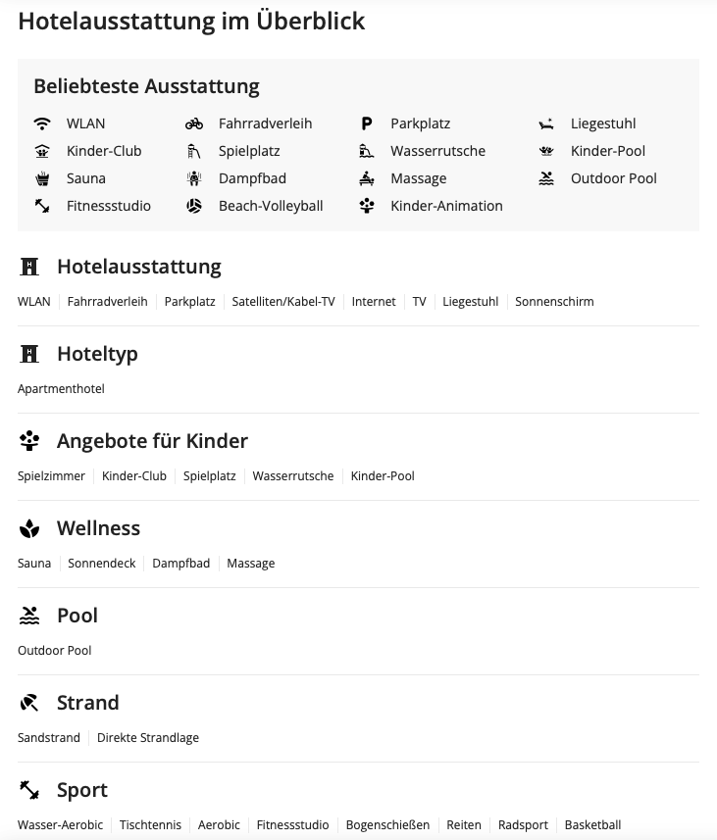Select Direkte Strandlage under Strand

click(148, 738)
